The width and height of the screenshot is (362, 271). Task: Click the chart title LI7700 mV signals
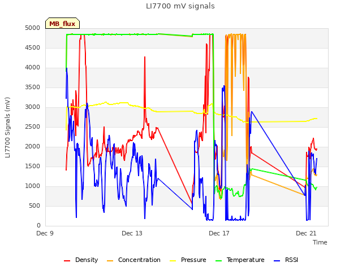[x=180, y=6]
